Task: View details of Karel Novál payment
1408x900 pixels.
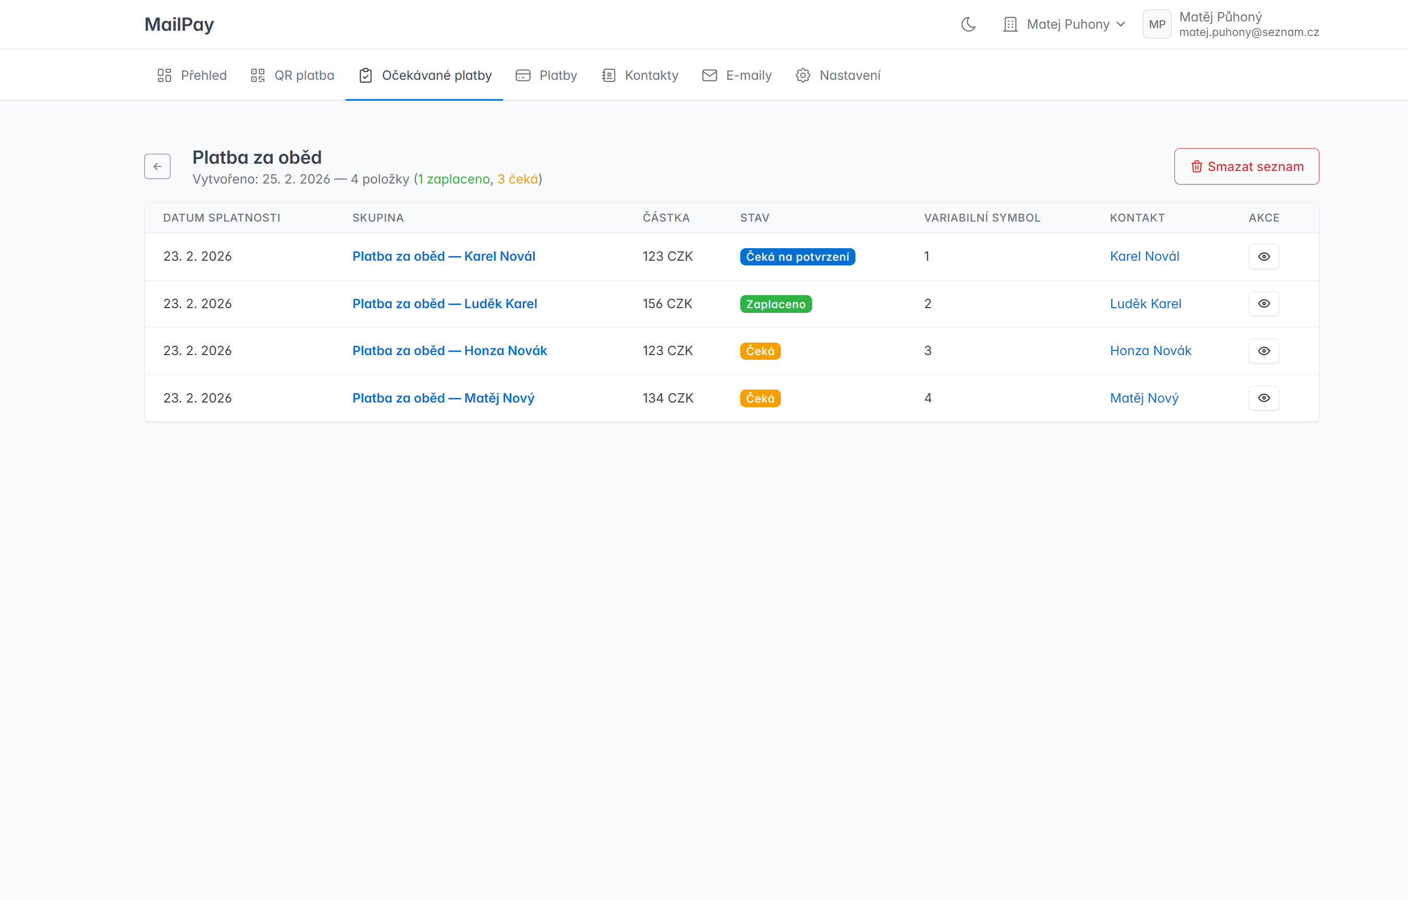Action: (1264, 257)
